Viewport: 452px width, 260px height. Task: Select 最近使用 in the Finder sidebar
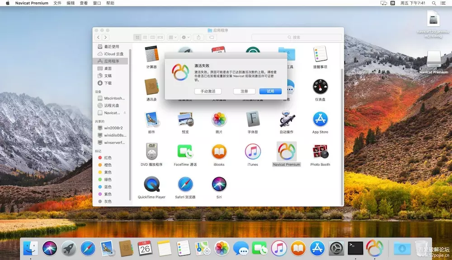[x=111, y=46]
